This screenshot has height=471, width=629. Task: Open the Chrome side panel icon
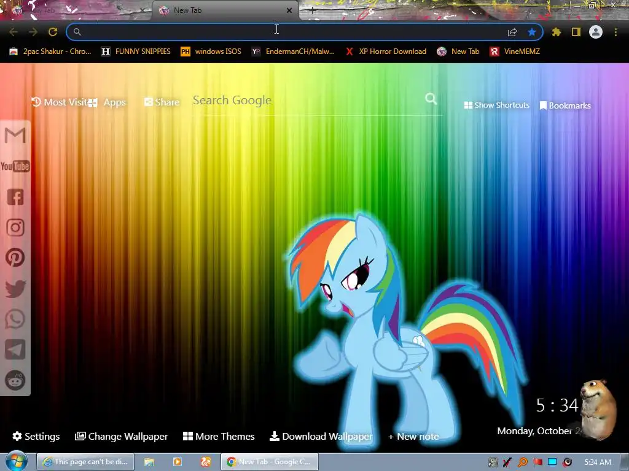point(576,32)
